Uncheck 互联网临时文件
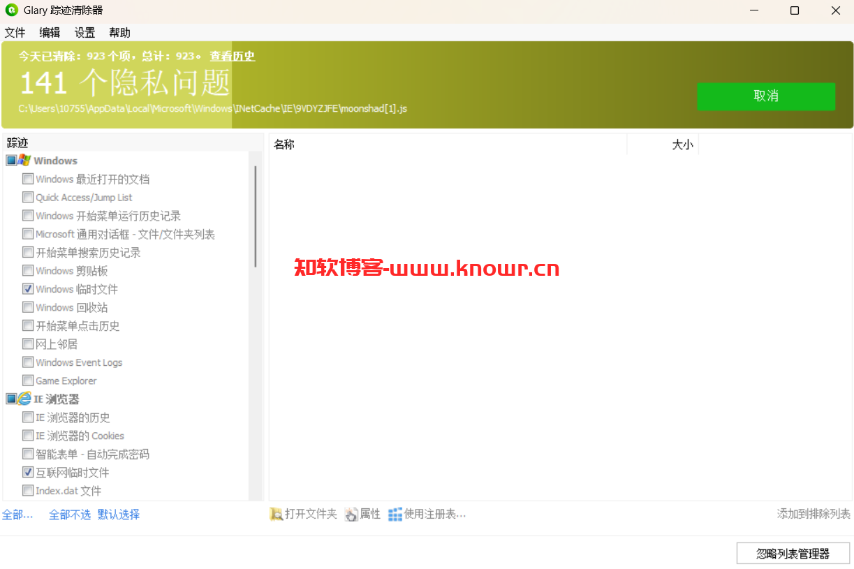Screen dimensions: 854x569 pos(28,472)
